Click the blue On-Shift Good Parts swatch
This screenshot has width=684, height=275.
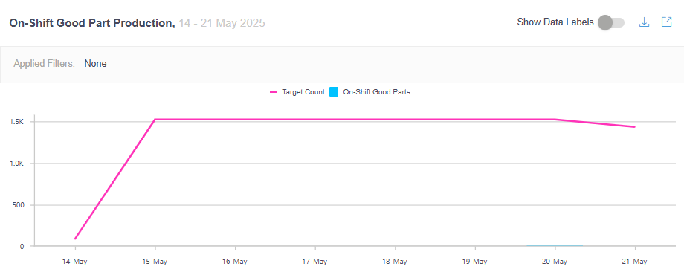click(x=334, y=92)
